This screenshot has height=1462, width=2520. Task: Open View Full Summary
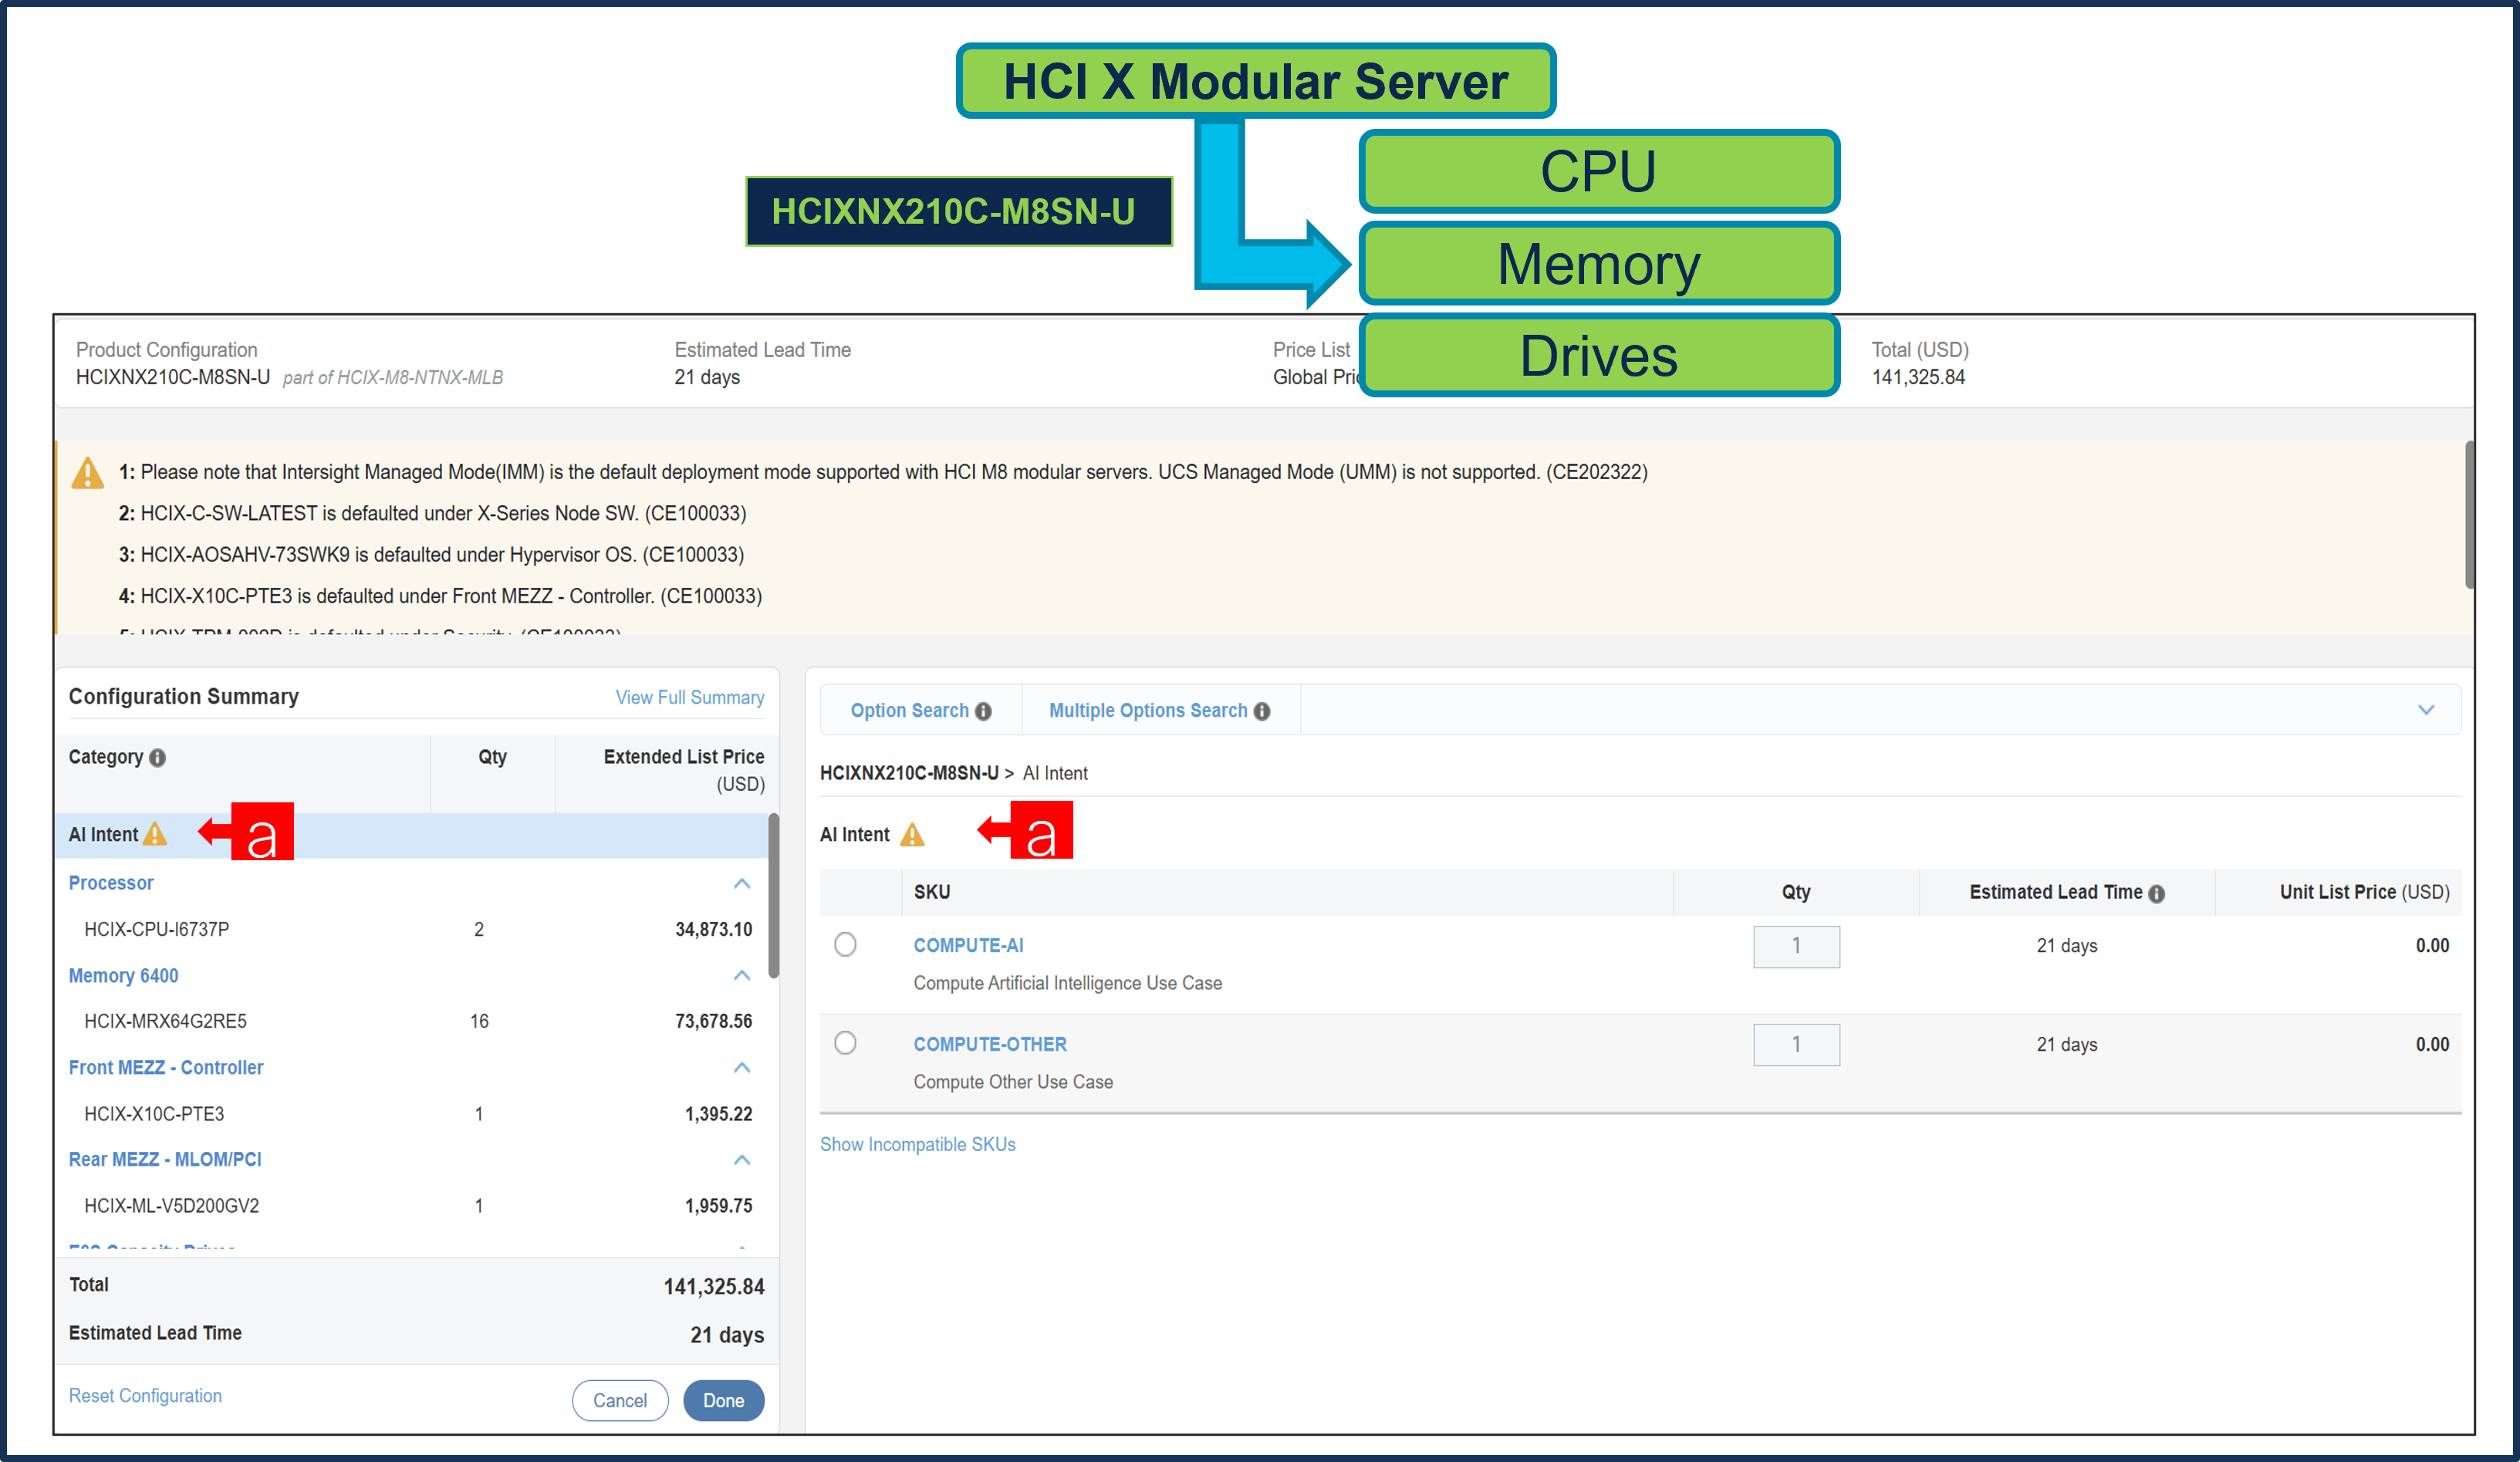690,697
